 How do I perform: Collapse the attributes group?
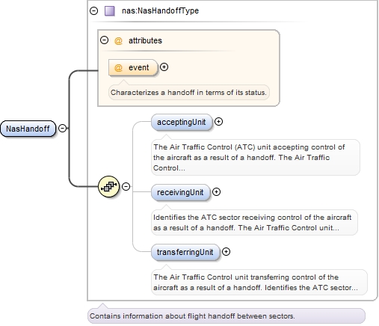click(x=104, y=40)
